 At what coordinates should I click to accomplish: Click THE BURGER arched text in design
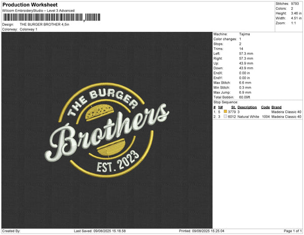pos(102,102)
